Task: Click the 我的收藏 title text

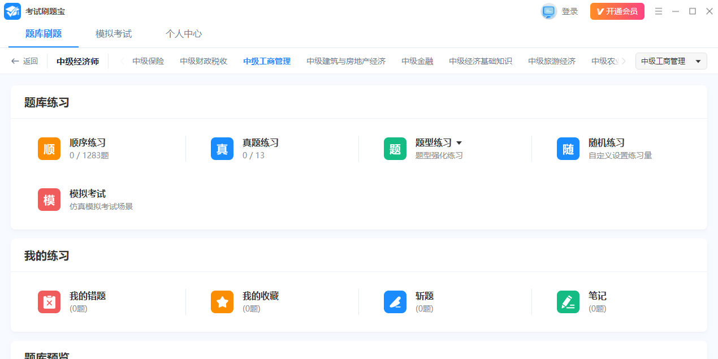Action: point(261,296)
